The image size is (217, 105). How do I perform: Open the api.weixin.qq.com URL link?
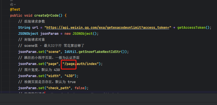[108, 28]
